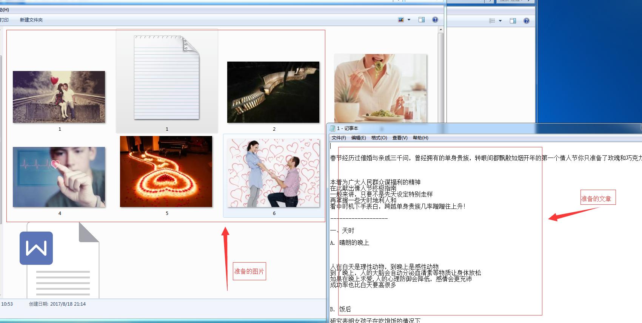Select the heartbeat finger image 4
642x323 pixels.
(x=59, y=177)
